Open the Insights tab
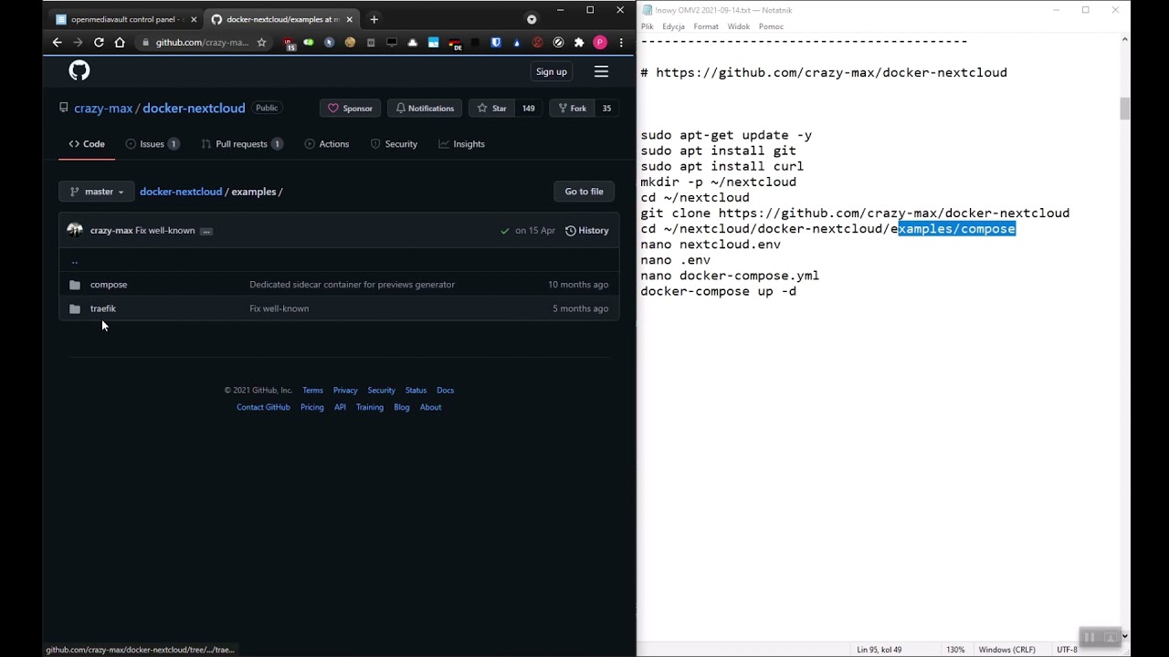Viewport: 1169px width, 657px height. coord(461,144)
